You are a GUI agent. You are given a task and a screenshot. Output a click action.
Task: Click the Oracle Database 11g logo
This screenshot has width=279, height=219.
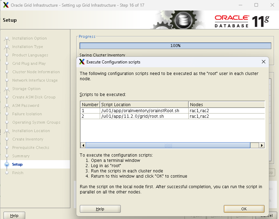click(242, 21)
